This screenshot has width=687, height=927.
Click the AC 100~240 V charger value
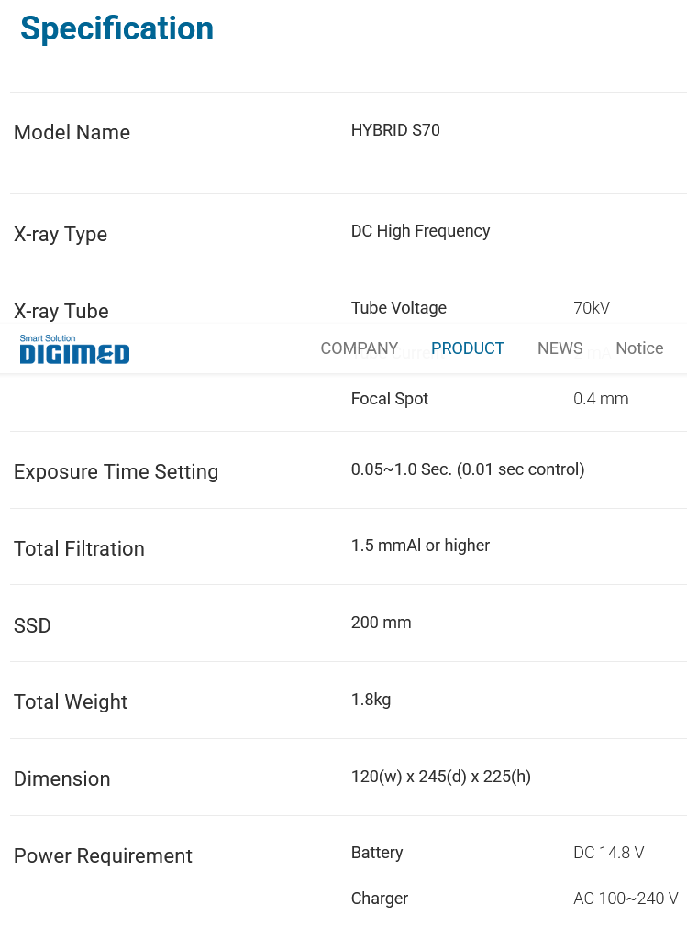tap(626, 899)
